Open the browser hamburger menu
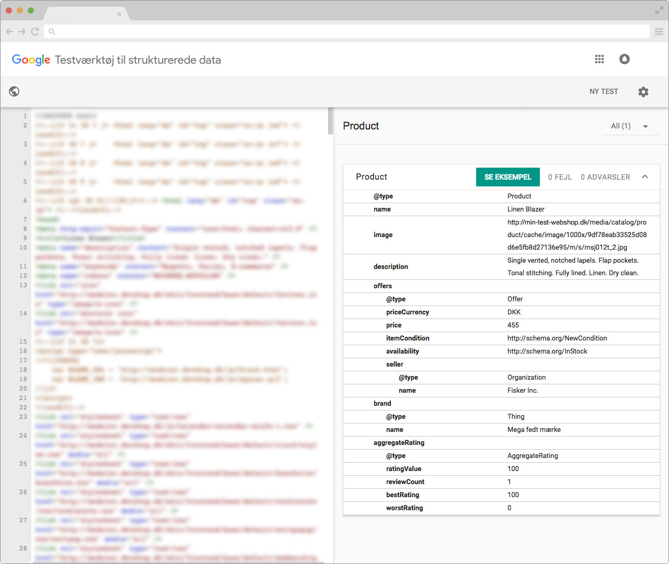 (x=659, y=32)
